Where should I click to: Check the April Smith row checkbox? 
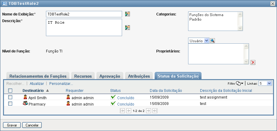click(10, 97)
